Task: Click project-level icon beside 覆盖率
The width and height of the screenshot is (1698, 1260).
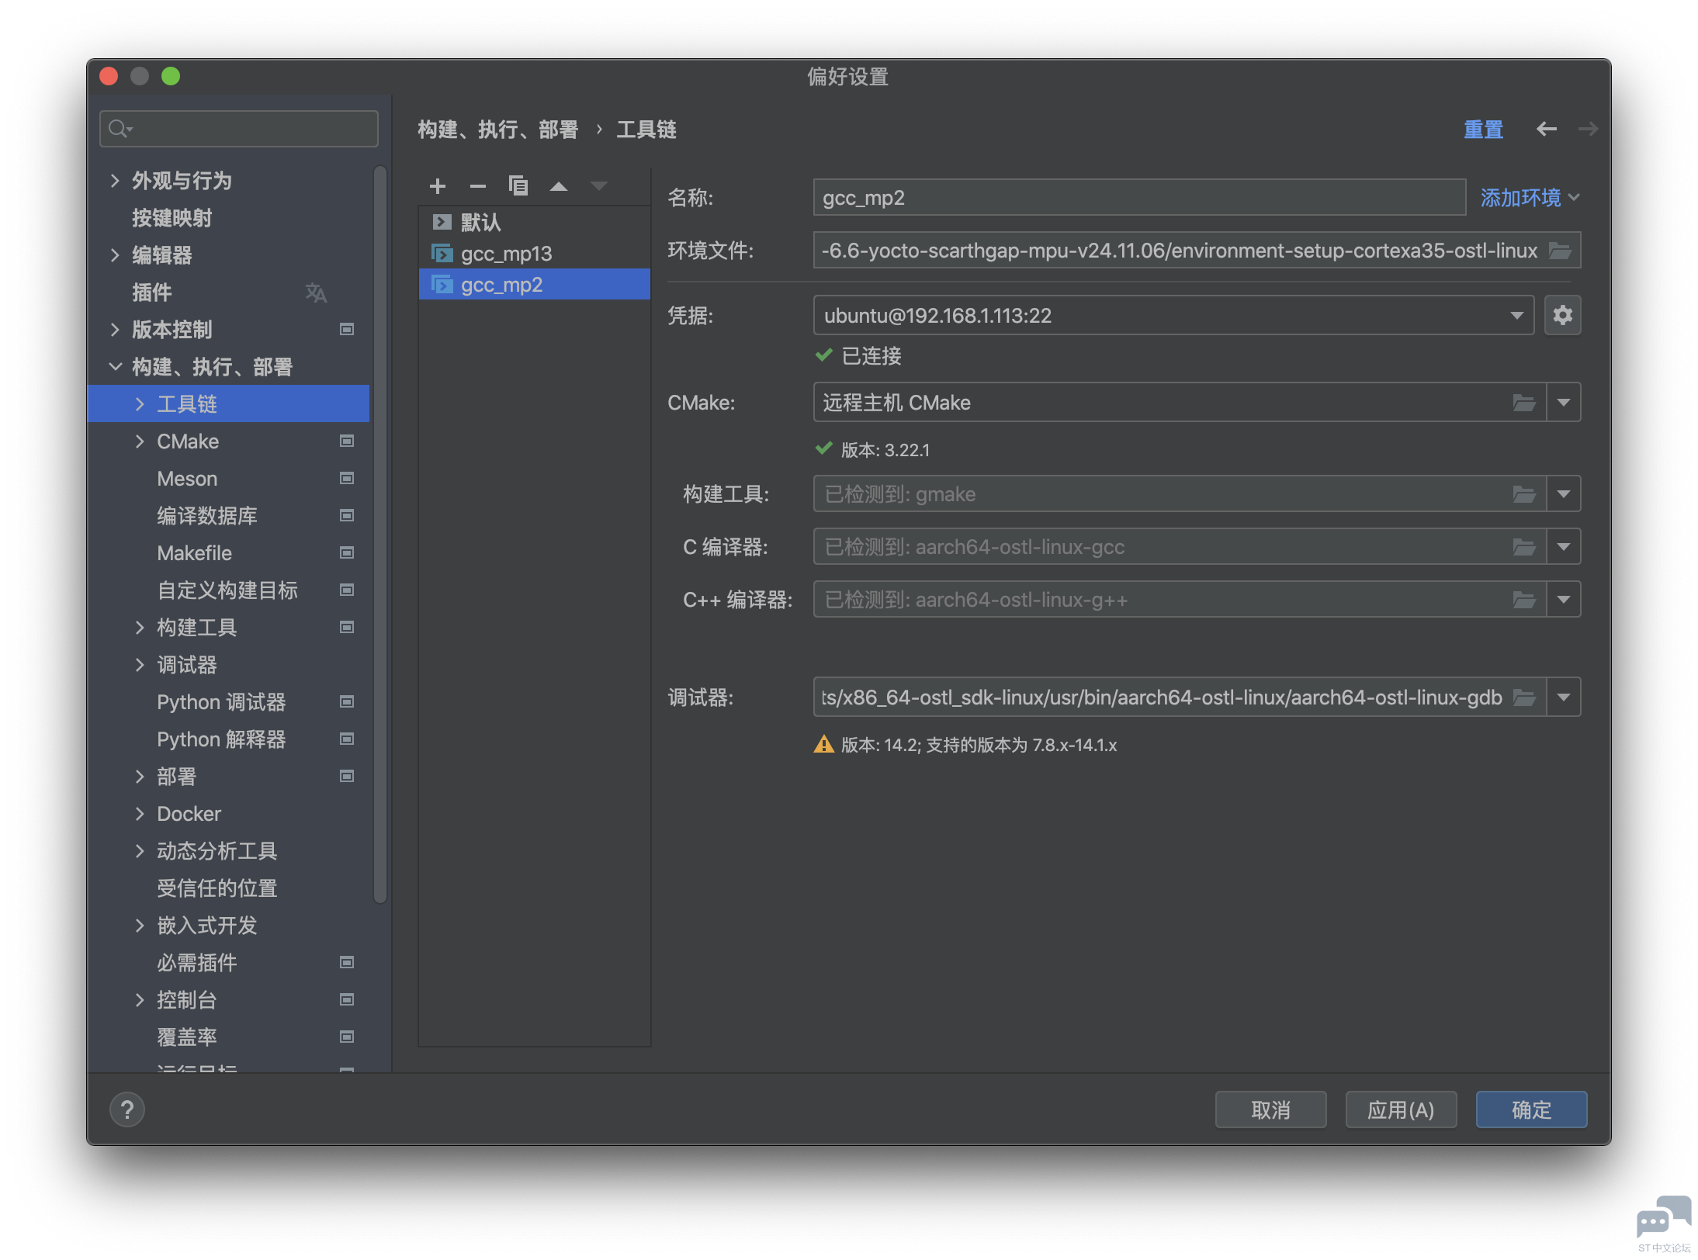Action: click(347, 1037)
